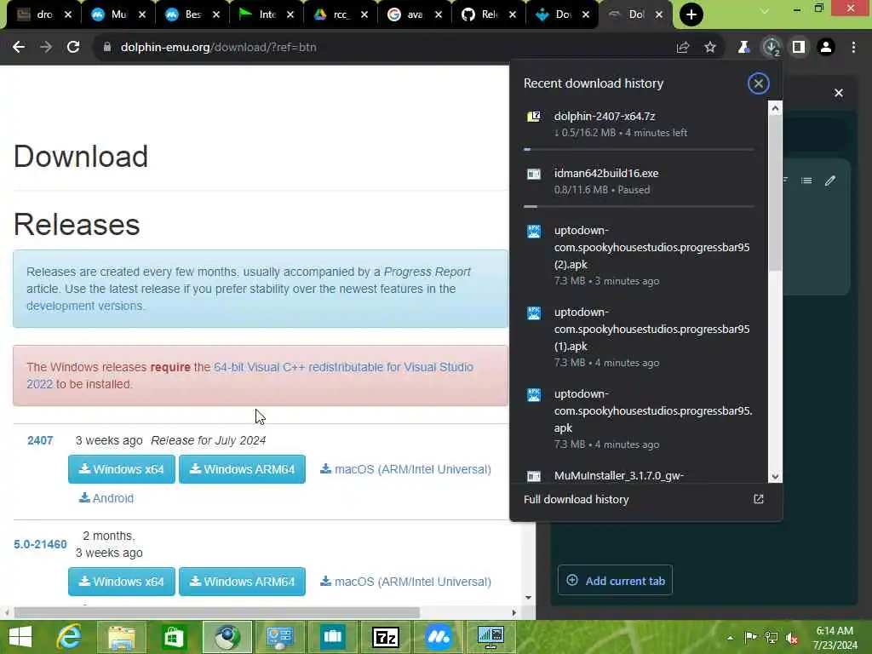Click the idman642build16.exe file icon
Screen dimensions: 872x654
coord(534,174)
